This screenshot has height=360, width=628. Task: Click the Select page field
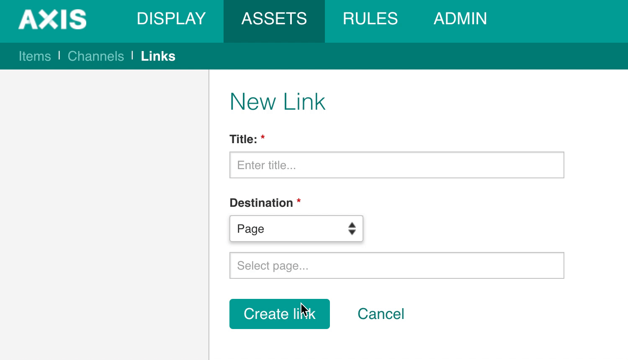[396, 265]
